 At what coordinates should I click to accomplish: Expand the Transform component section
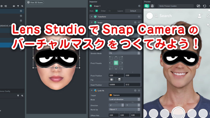point(92,17)
